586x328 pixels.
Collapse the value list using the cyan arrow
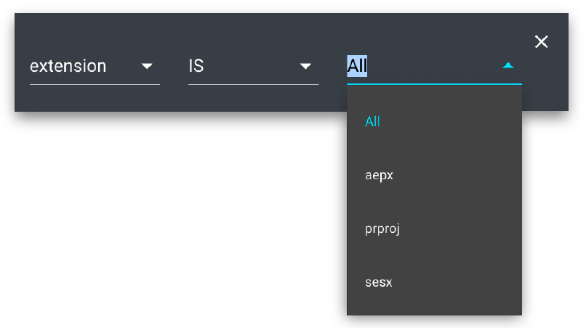[x=508, y=65]
